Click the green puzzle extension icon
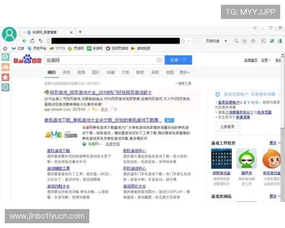The height and width of the screenshot is (228, 285). click(x=272, y=41)
